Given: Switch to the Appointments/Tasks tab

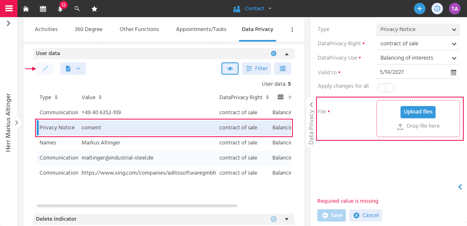Looking at the screenshot, I should point(201,29).
